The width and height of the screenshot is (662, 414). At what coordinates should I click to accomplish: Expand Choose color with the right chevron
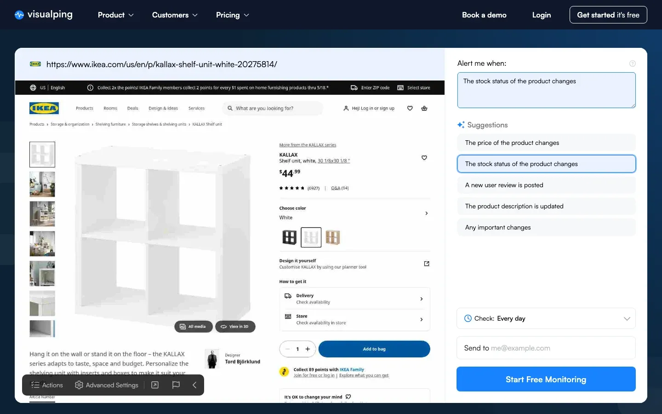click(427, 213)
